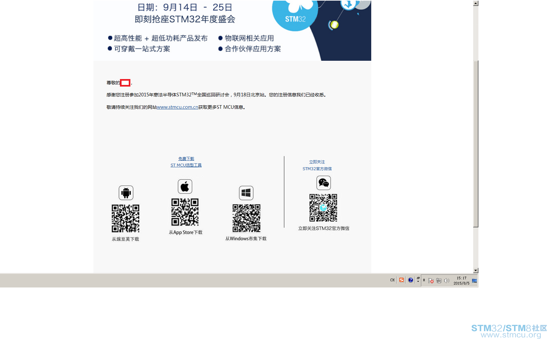Click the 立即关注STM32官方微信 caption

[324, 228]
